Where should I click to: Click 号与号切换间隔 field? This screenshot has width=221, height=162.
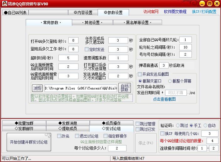click(x=186, y=54)
